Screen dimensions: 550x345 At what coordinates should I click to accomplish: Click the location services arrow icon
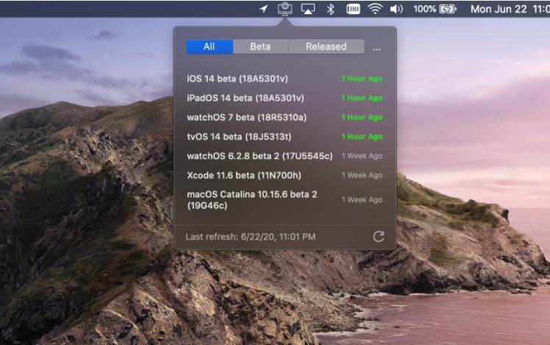264,9
